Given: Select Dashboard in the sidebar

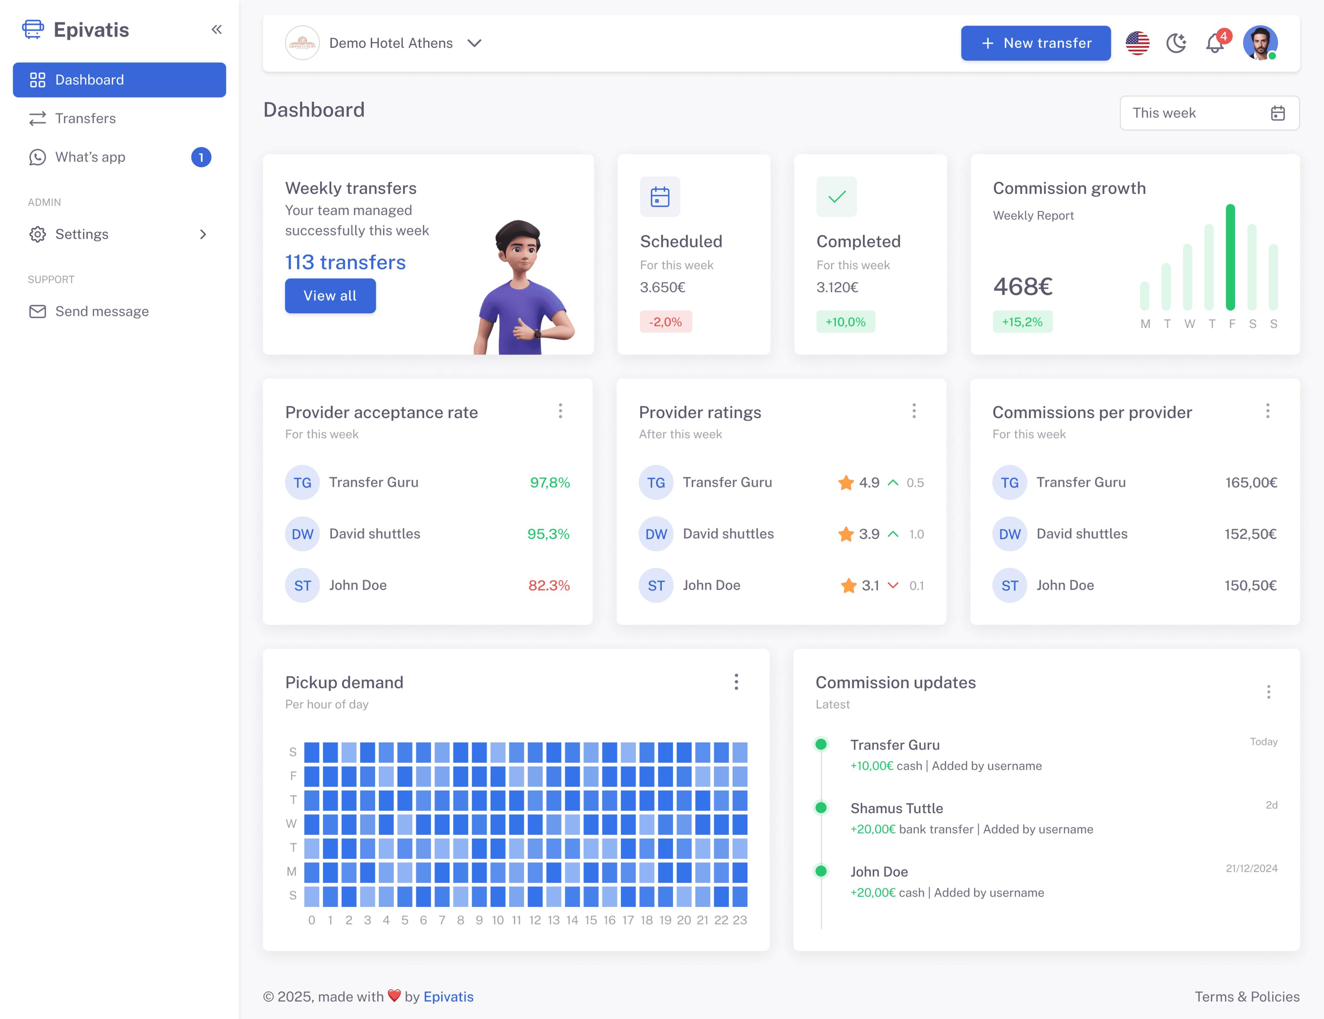Looking at the screenshot, I should point(89,79).
